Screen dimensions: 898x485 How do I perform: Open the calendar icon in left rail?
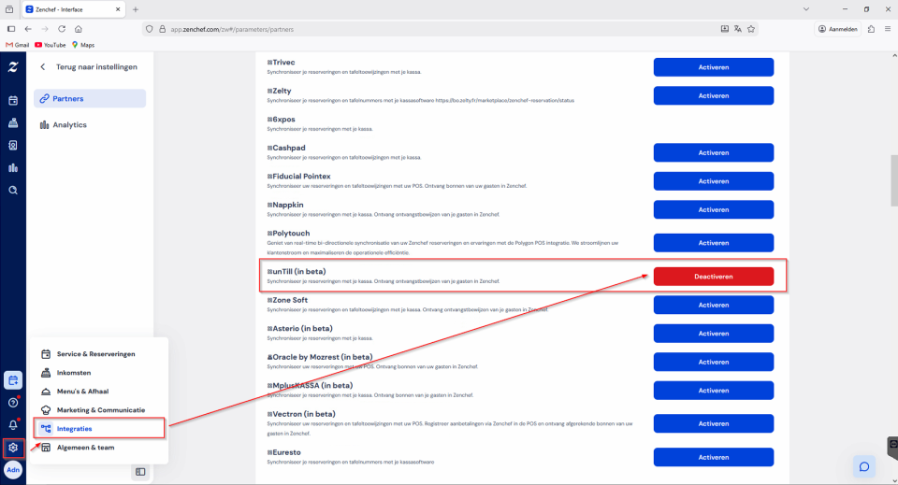coord(12,101)
